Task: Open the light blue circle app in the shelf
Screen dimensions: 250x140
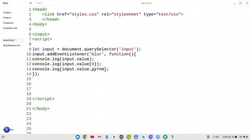Action: [x=143, y=137]
